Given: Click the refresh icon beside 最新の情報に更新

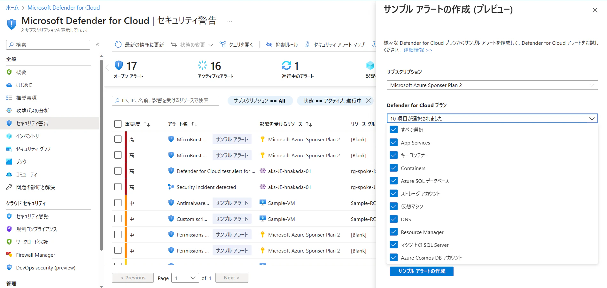Looking at the screenshot, I should click(118, 45).
